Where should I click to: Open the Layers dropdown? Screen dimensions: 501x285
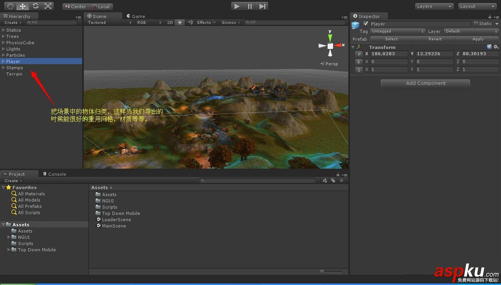(x=434, y=6)
